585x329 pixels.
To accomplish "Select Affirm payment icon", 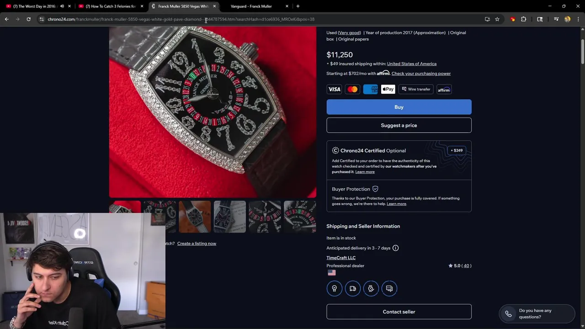I will (444, 90).
